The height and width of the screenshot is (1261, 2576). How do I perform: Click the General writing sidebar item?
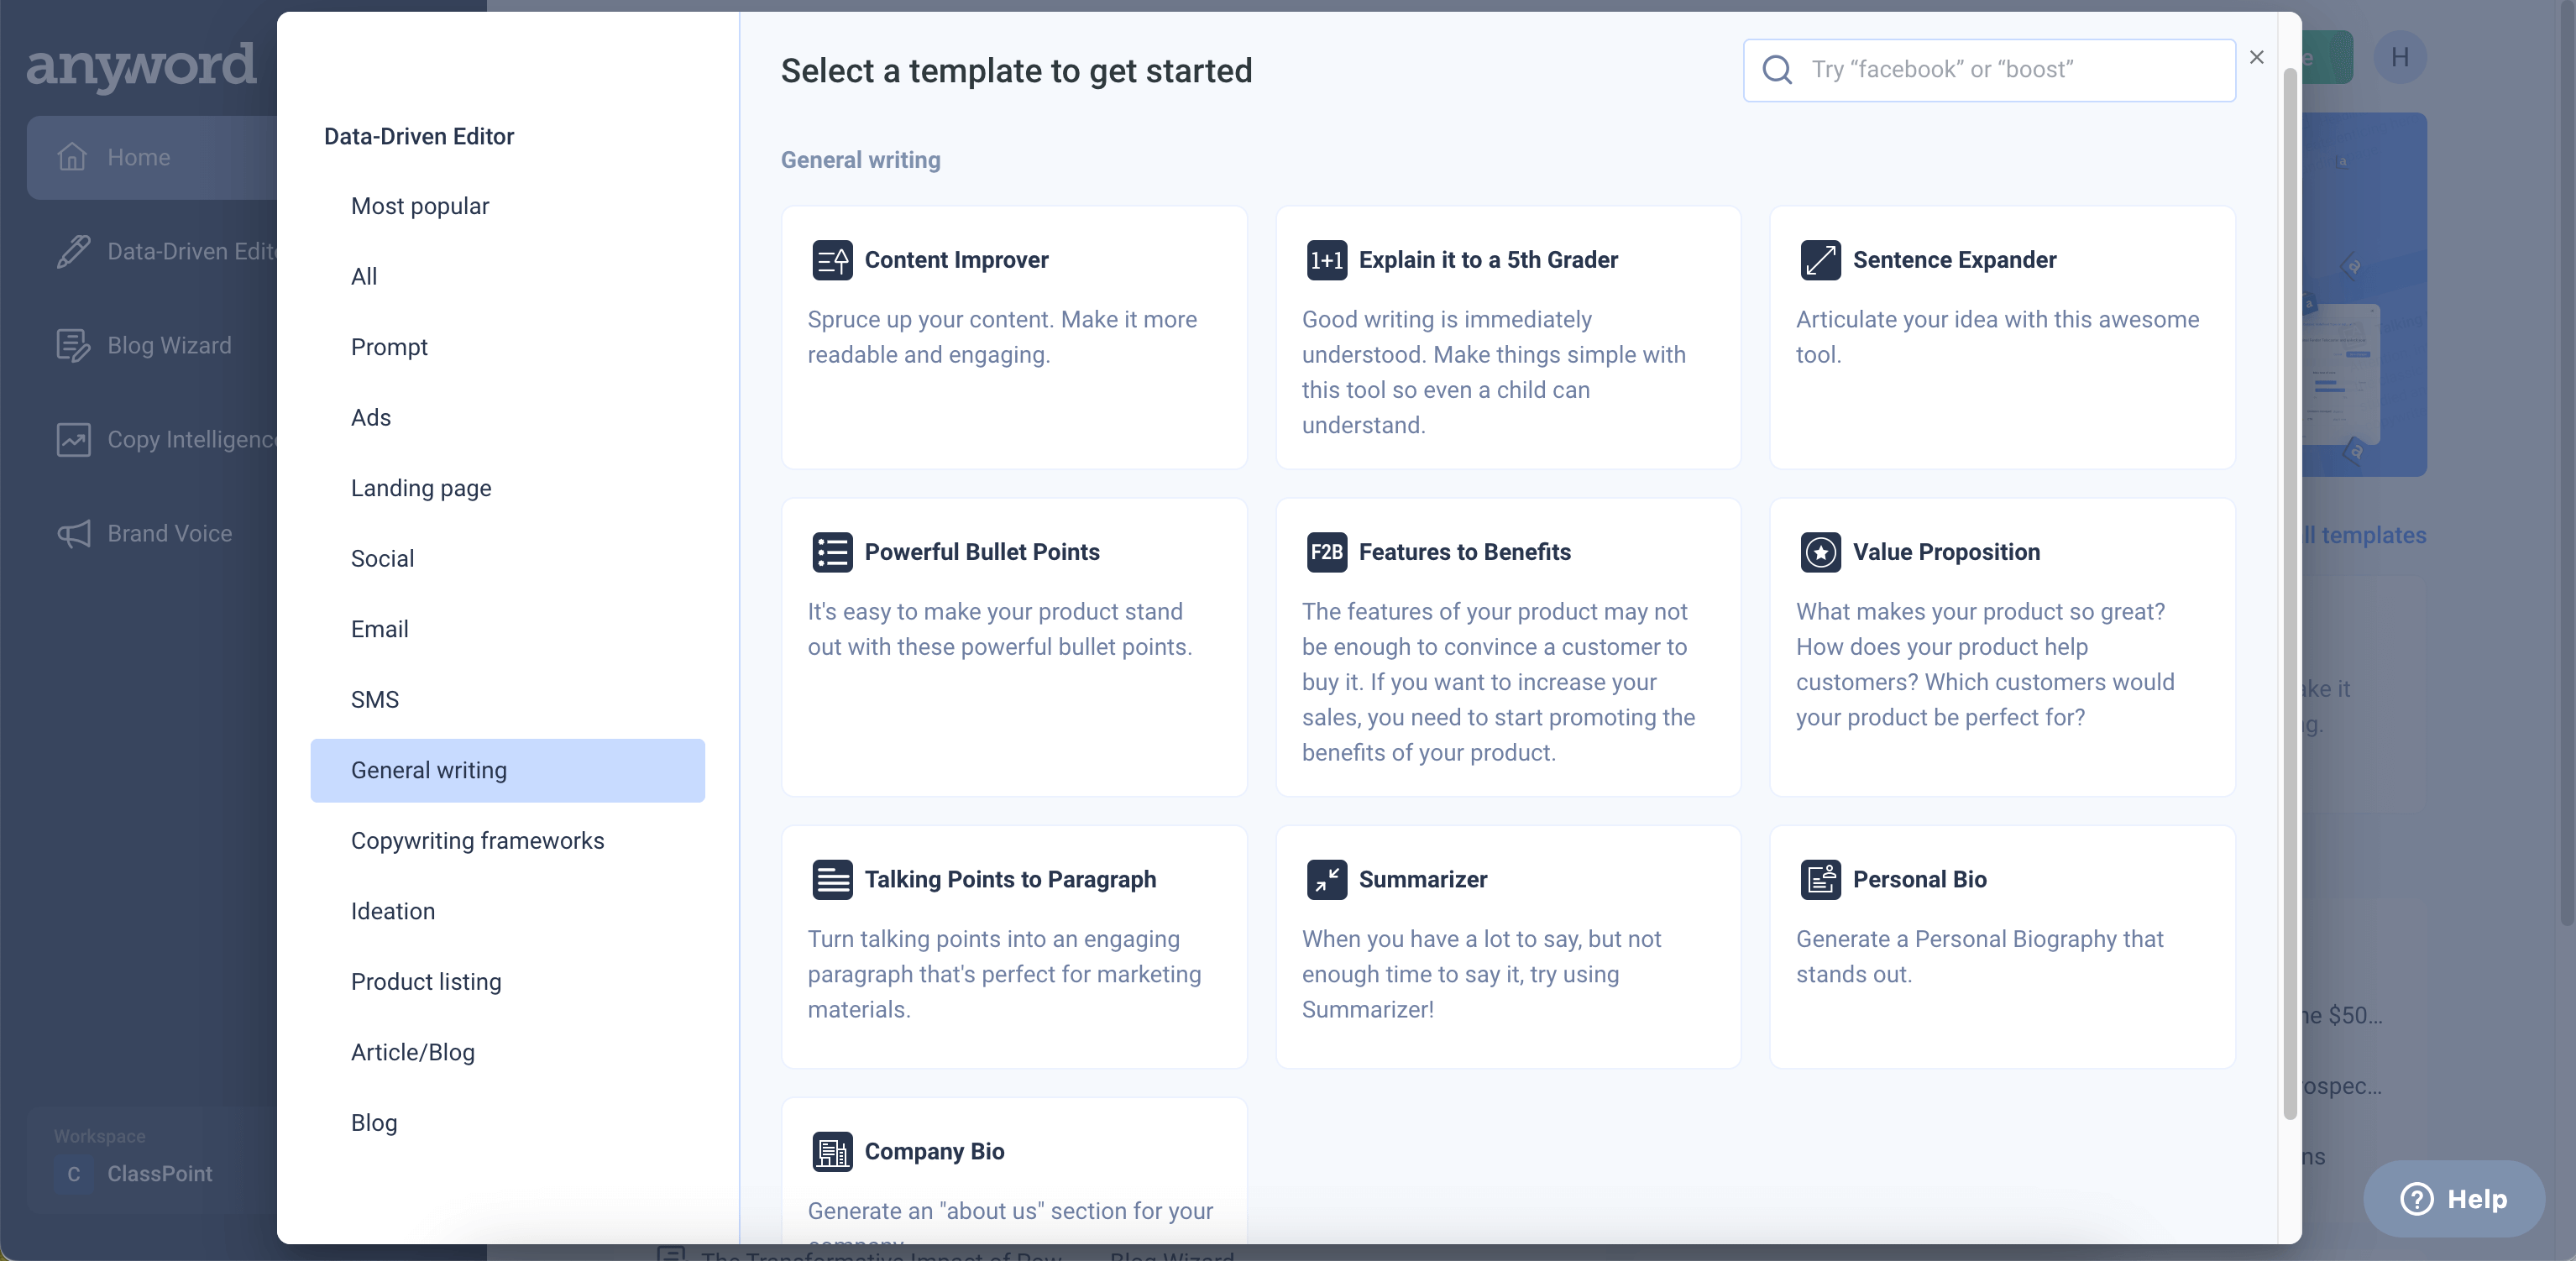[429, 770]
